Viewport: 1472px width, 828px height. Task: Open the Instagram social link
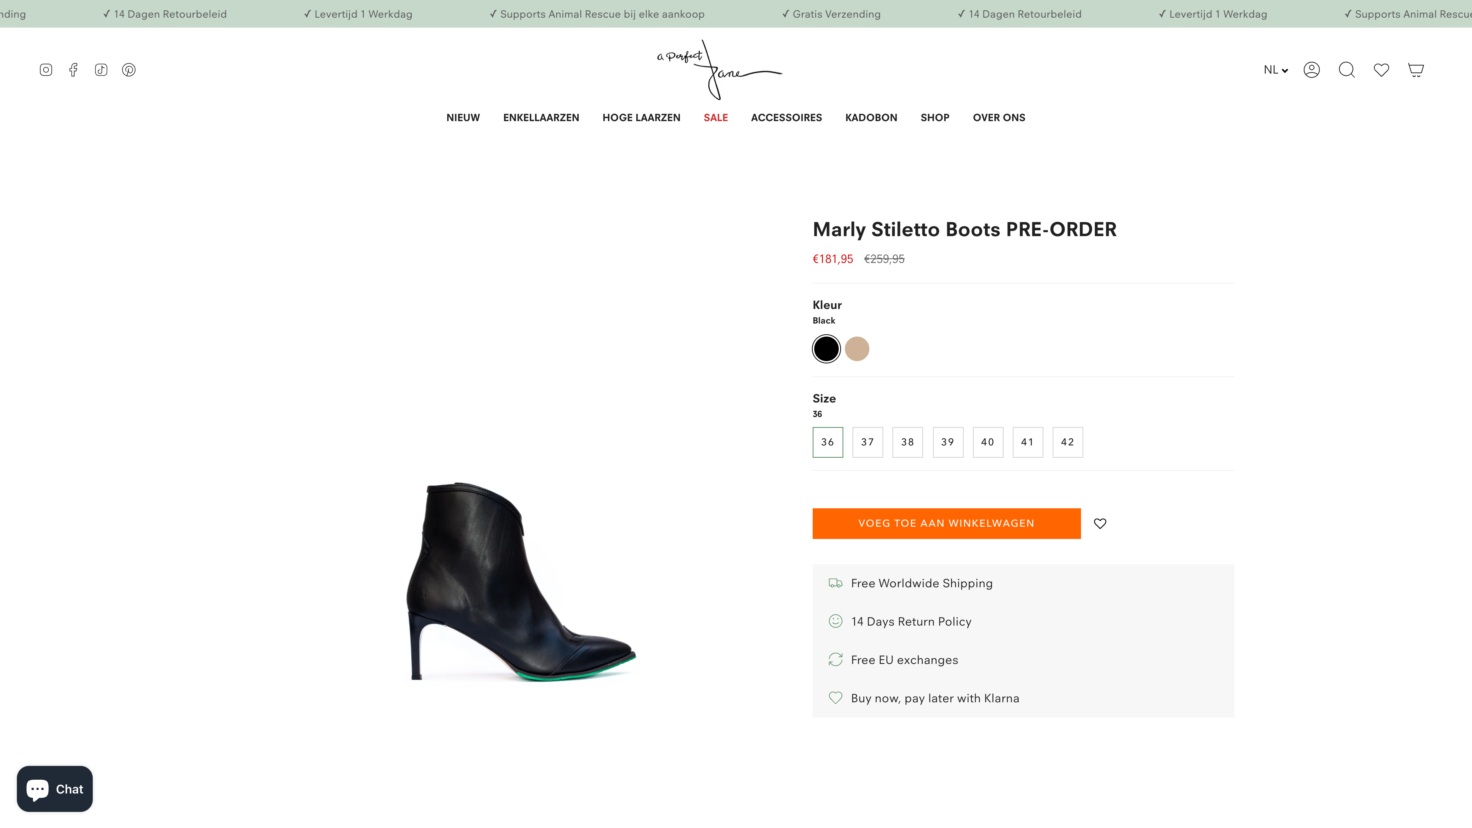pyautogui.click(x=46, y=70)
